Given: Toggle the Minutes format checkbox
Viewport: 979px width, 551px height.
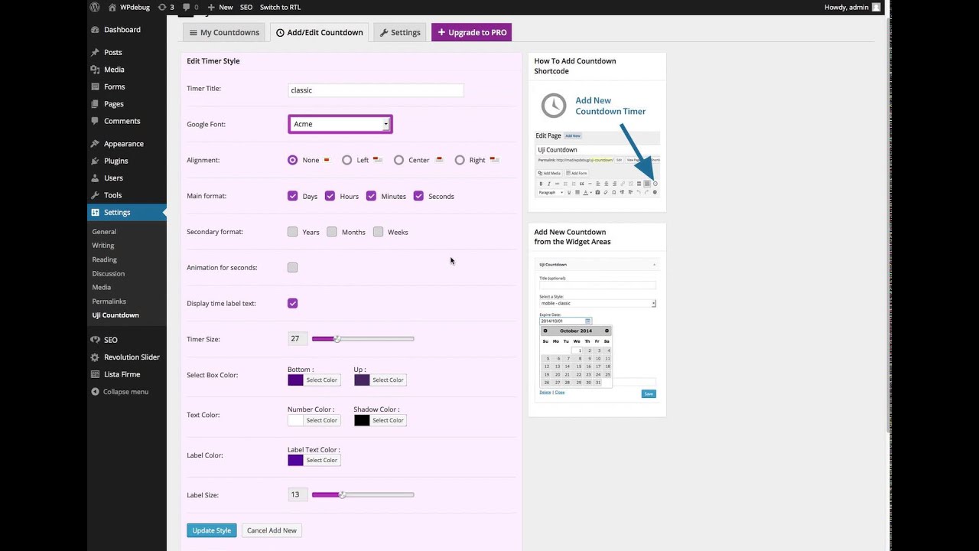Looking at the screenshot, I should point(371,196).
